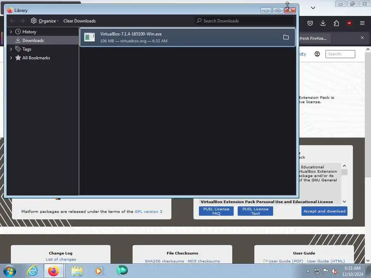Click Accept and download button
The image size is (371, 278).
click(x=324, y=211)
